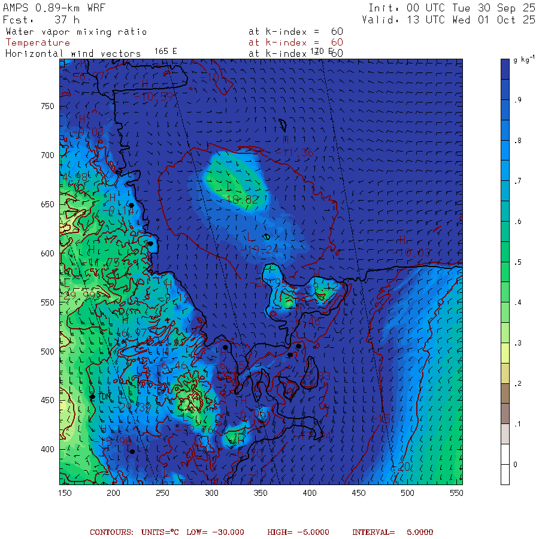
Task: Click the station dot labeled DN
Action: [x=93, y=396]
